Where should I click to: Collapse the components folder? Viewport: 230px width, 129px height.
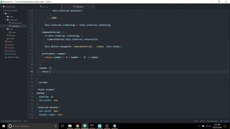click(6, 20)
